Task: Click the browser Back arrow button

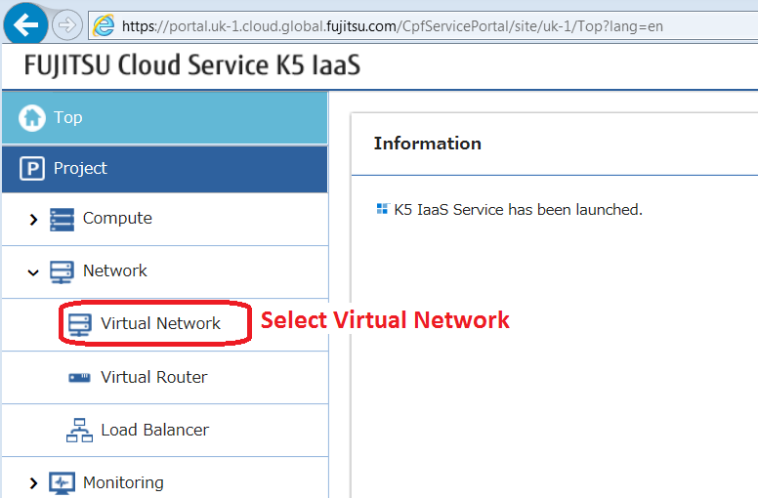Action: 25,24
